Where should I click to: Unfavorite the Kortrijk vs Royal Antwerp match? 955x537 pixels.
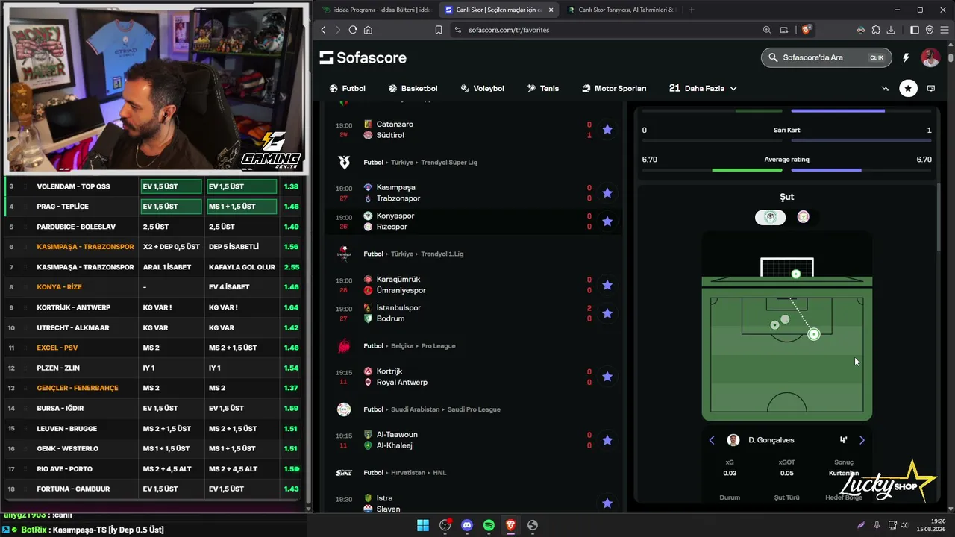607,377
